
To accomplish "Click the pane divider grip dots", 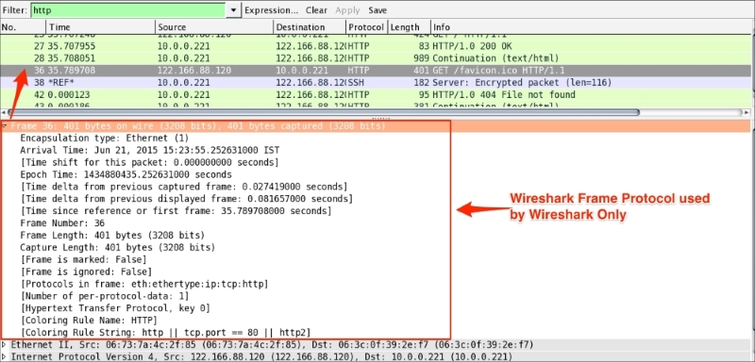I will click(x=381, y=118).
